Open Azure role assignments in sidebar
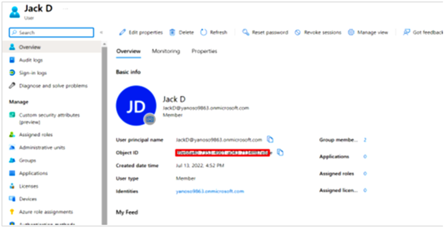The image size is (446, 228). point(45,212)
